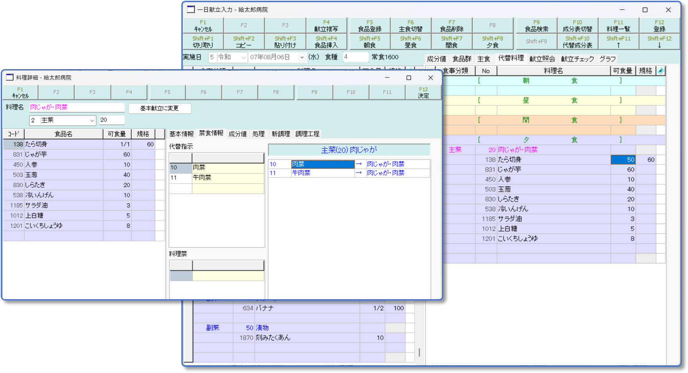Open the date picker dropdown arrow
688x373 pixels.
[x=302, y=57]
